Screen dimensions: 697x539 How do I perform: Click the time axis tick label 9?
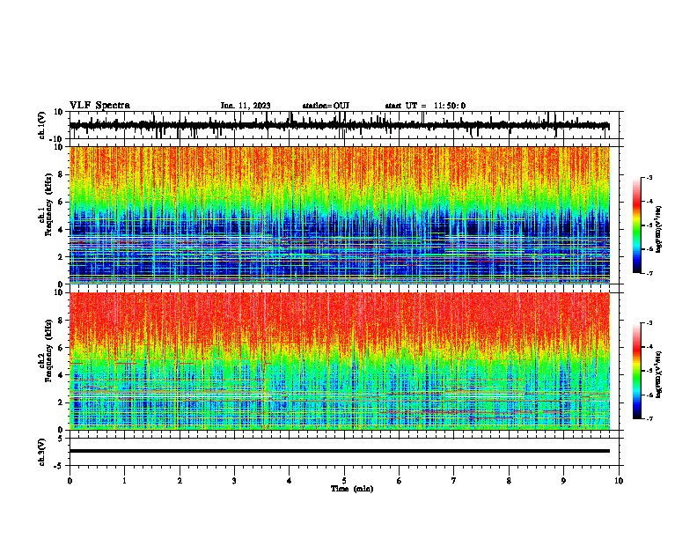563,481
